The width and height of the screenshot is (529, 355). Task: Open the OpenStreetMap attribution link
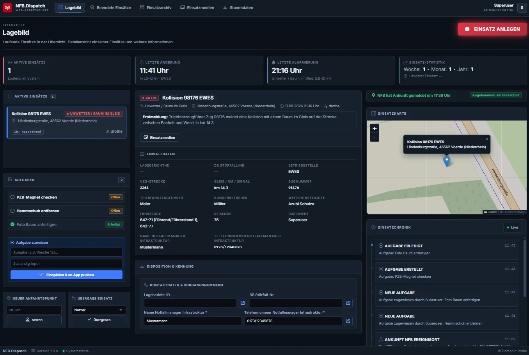pyautogui.click(x=514, y=212)
